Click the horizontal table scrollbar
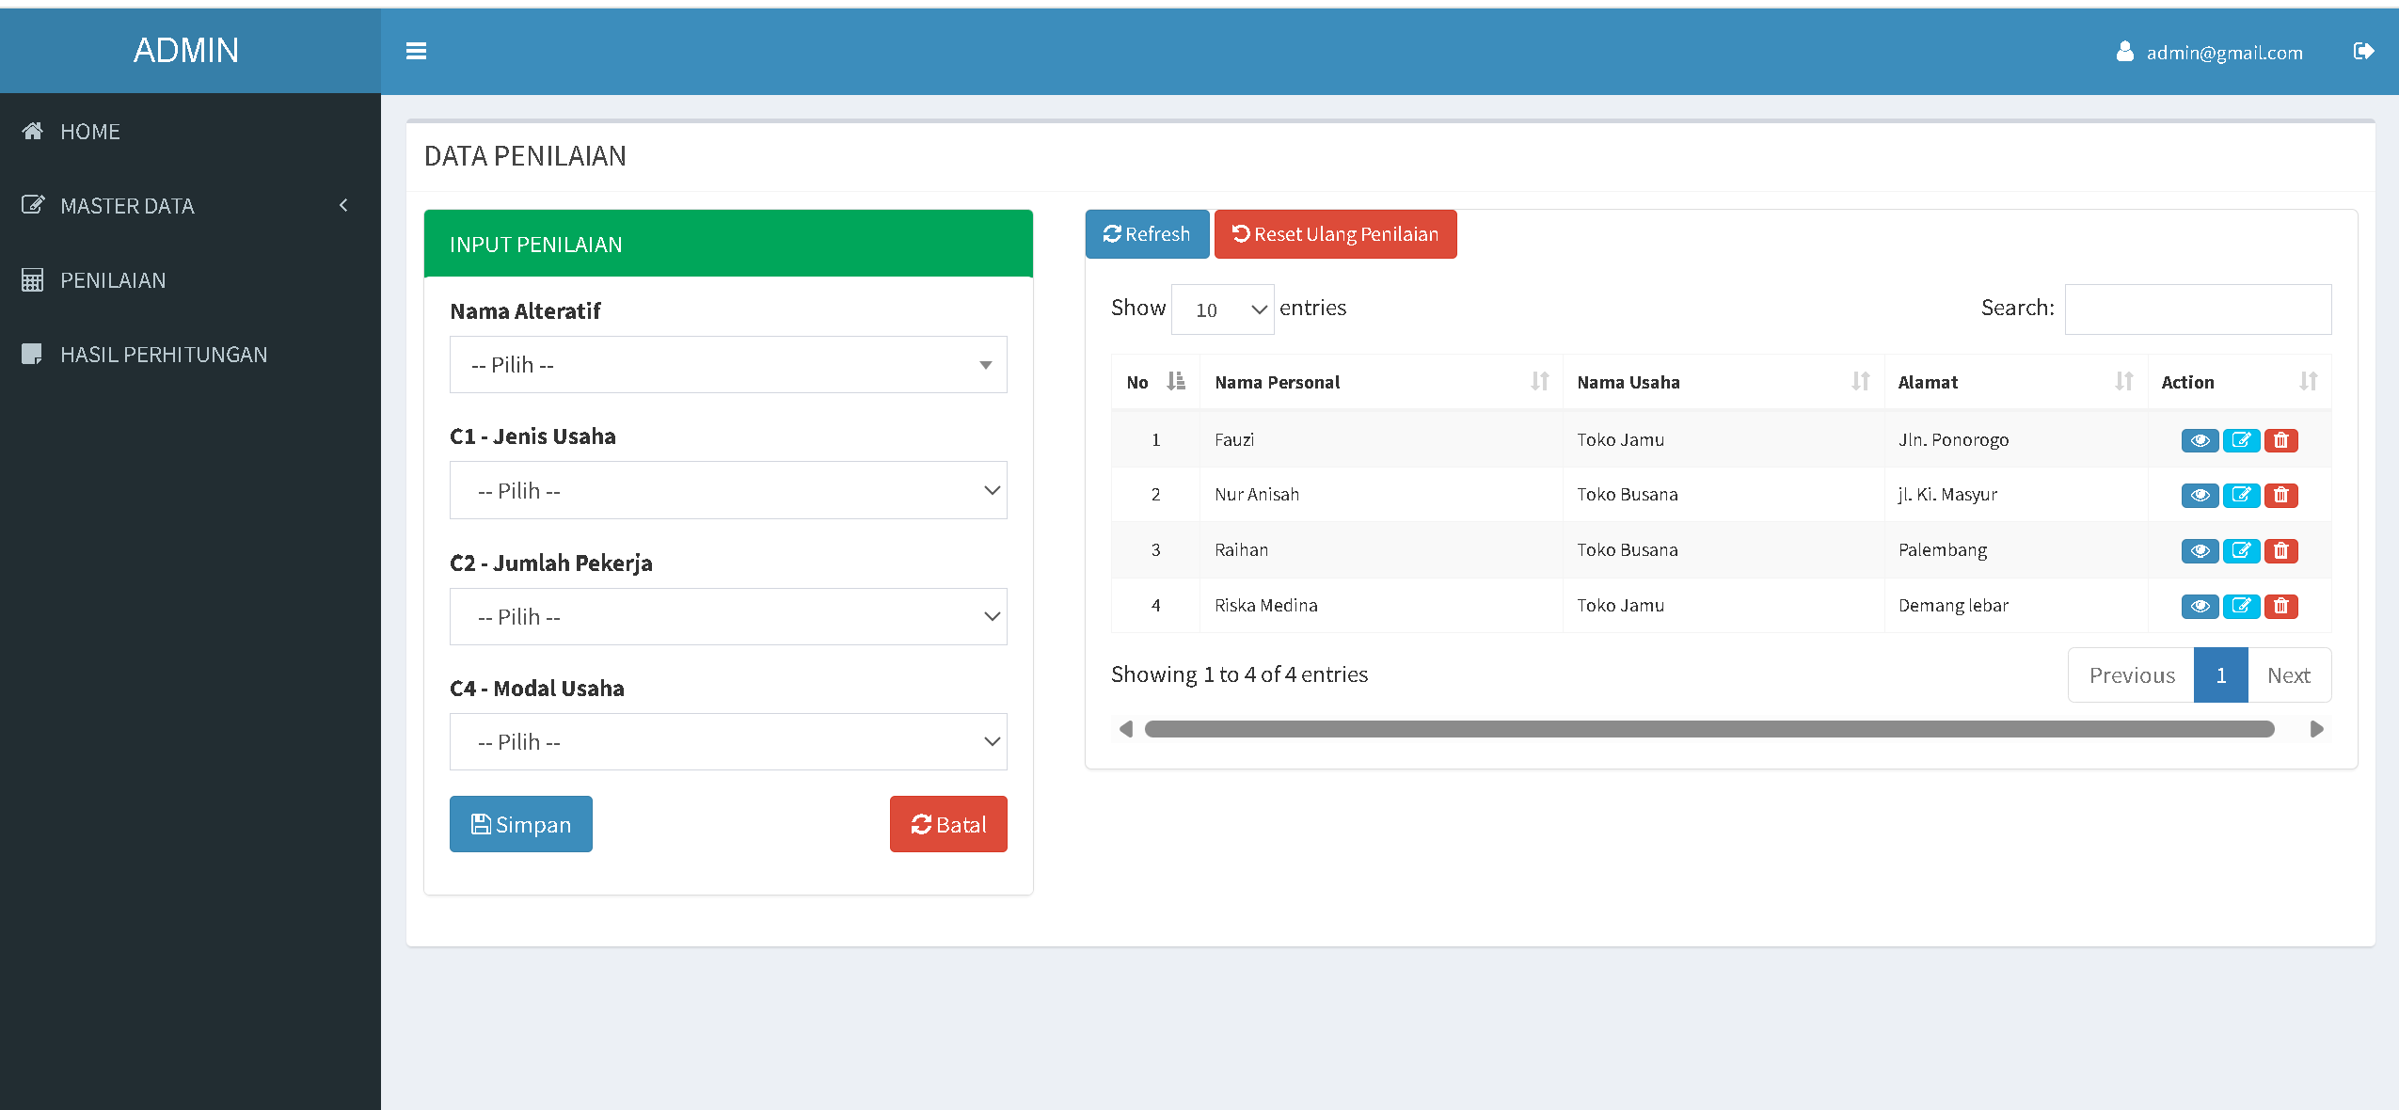 [x=1708, y=729]
